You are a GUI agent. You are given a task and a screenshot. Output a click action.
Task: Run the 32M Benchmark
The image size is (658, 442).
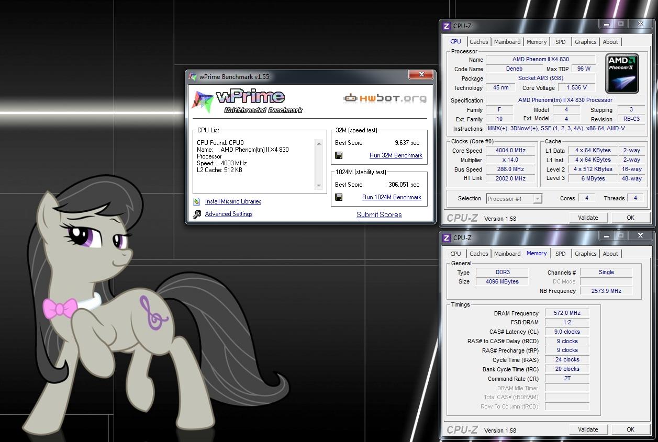(x=396, y=155)
